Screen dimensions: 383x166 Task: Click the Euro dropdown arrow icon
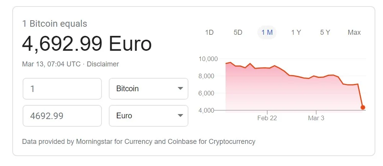(x=180, y=116)
